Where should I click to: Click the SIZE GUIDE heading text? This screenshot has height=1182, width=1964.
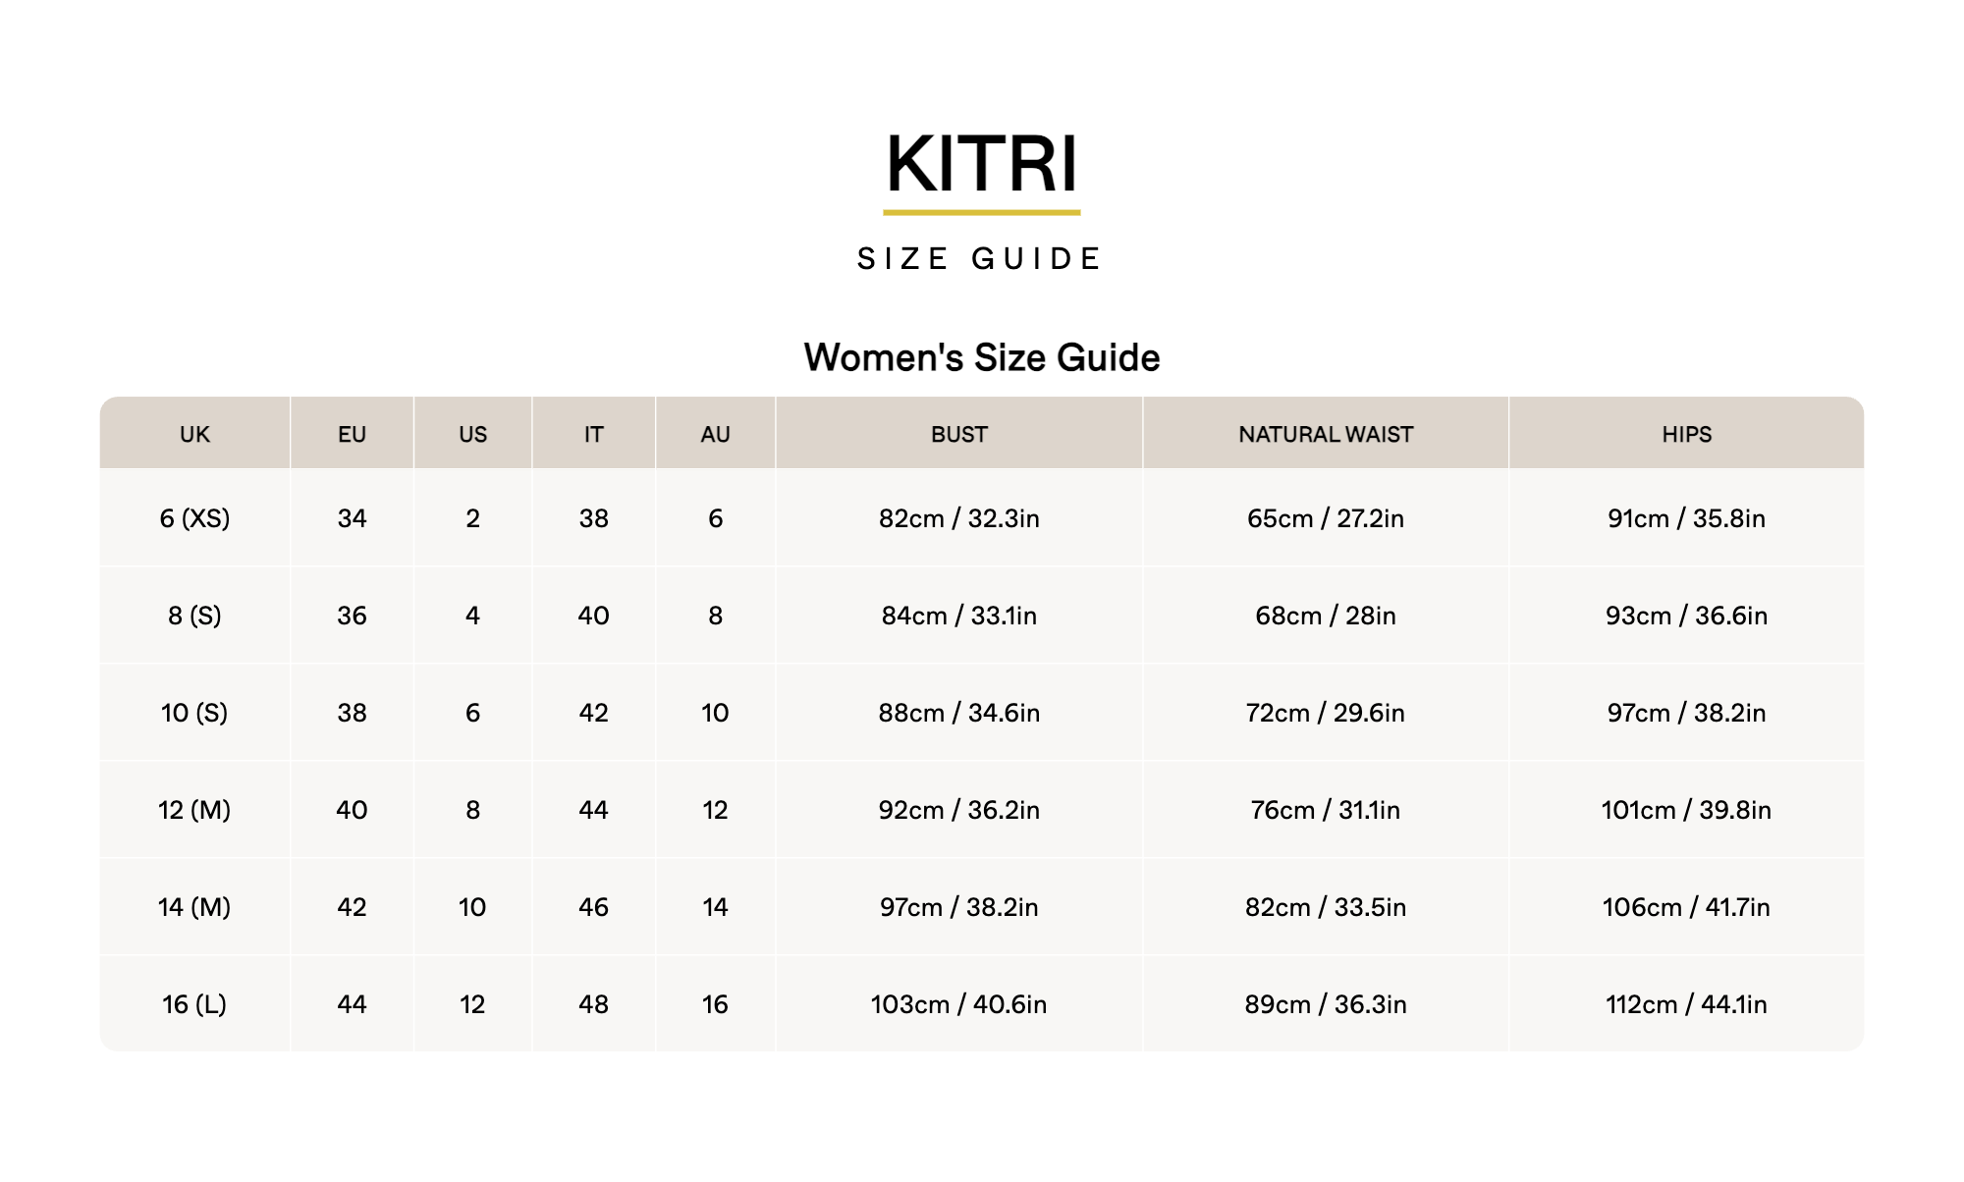coord(981,259)
